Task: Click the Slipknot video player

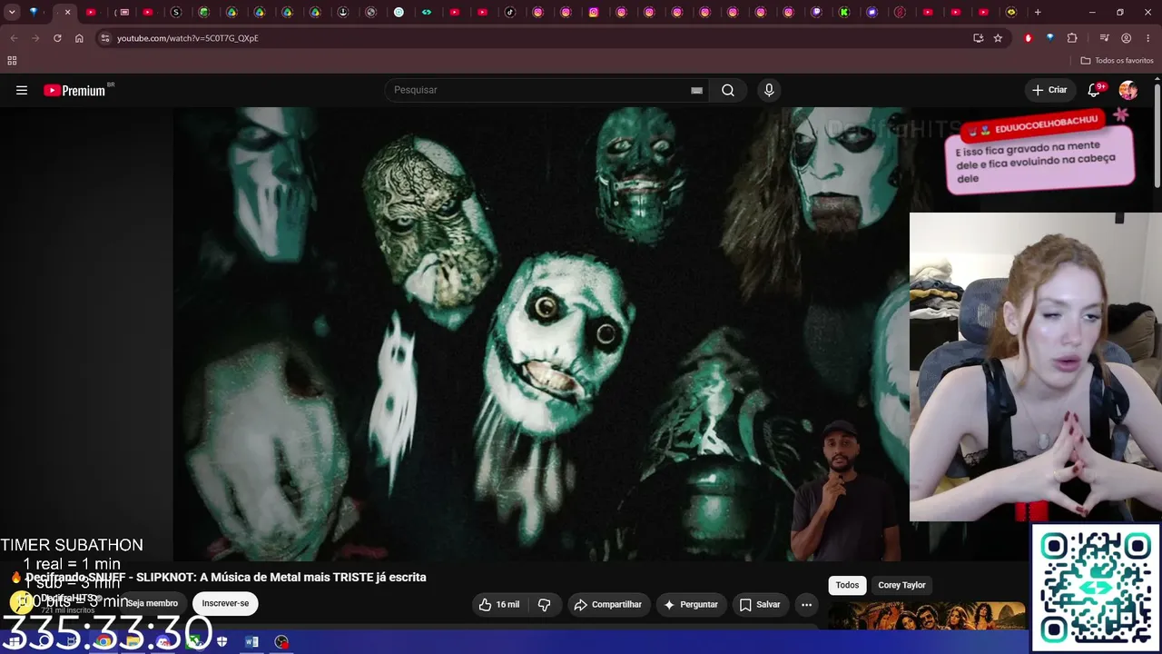Action: (x=541, y=334)
